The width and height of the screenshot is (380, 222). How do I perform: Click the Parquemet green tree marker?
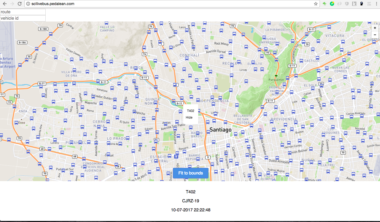click(276, 76)
